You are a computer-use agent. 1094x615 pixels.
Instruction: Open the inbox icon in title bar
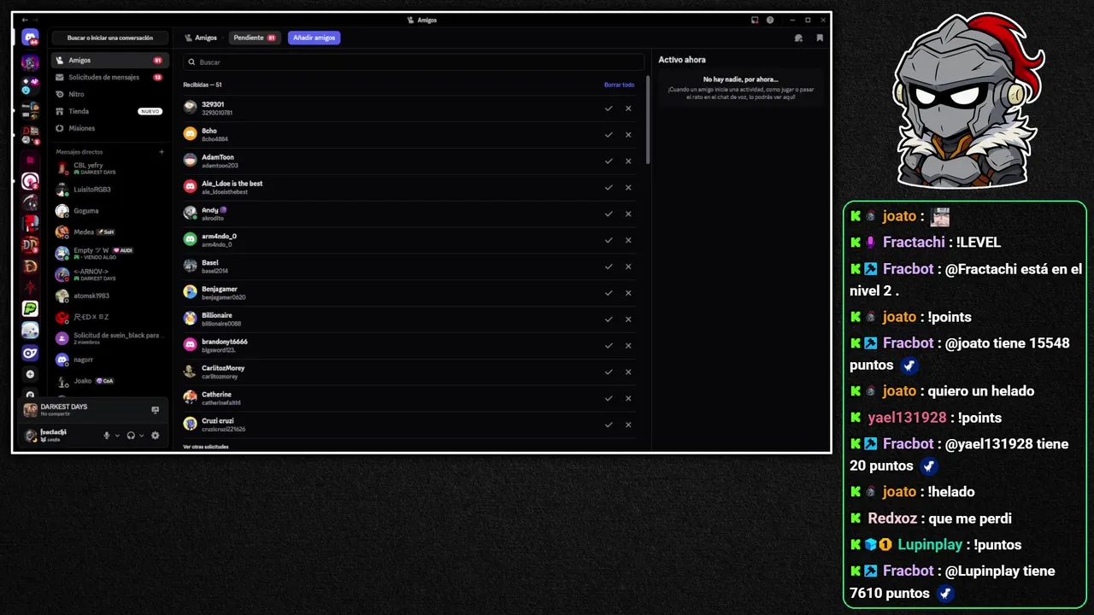coord(755,20)
